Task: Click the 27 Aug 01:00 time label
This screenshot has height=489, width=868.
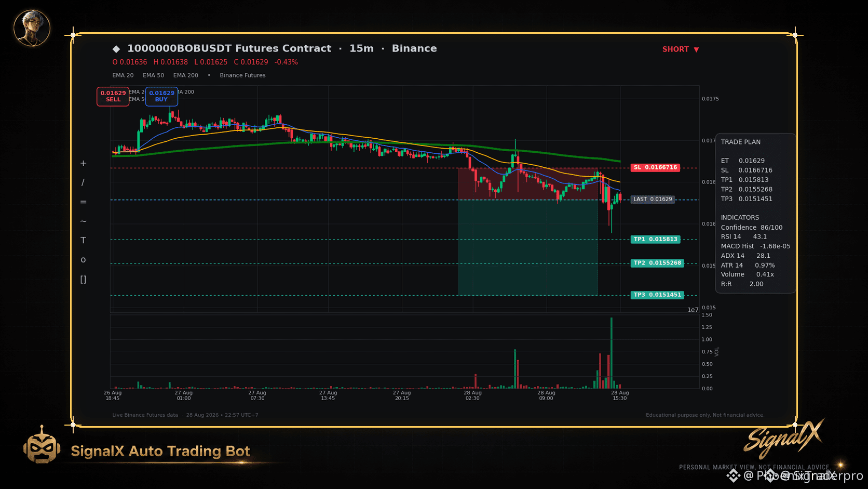Action: point(184,395)
